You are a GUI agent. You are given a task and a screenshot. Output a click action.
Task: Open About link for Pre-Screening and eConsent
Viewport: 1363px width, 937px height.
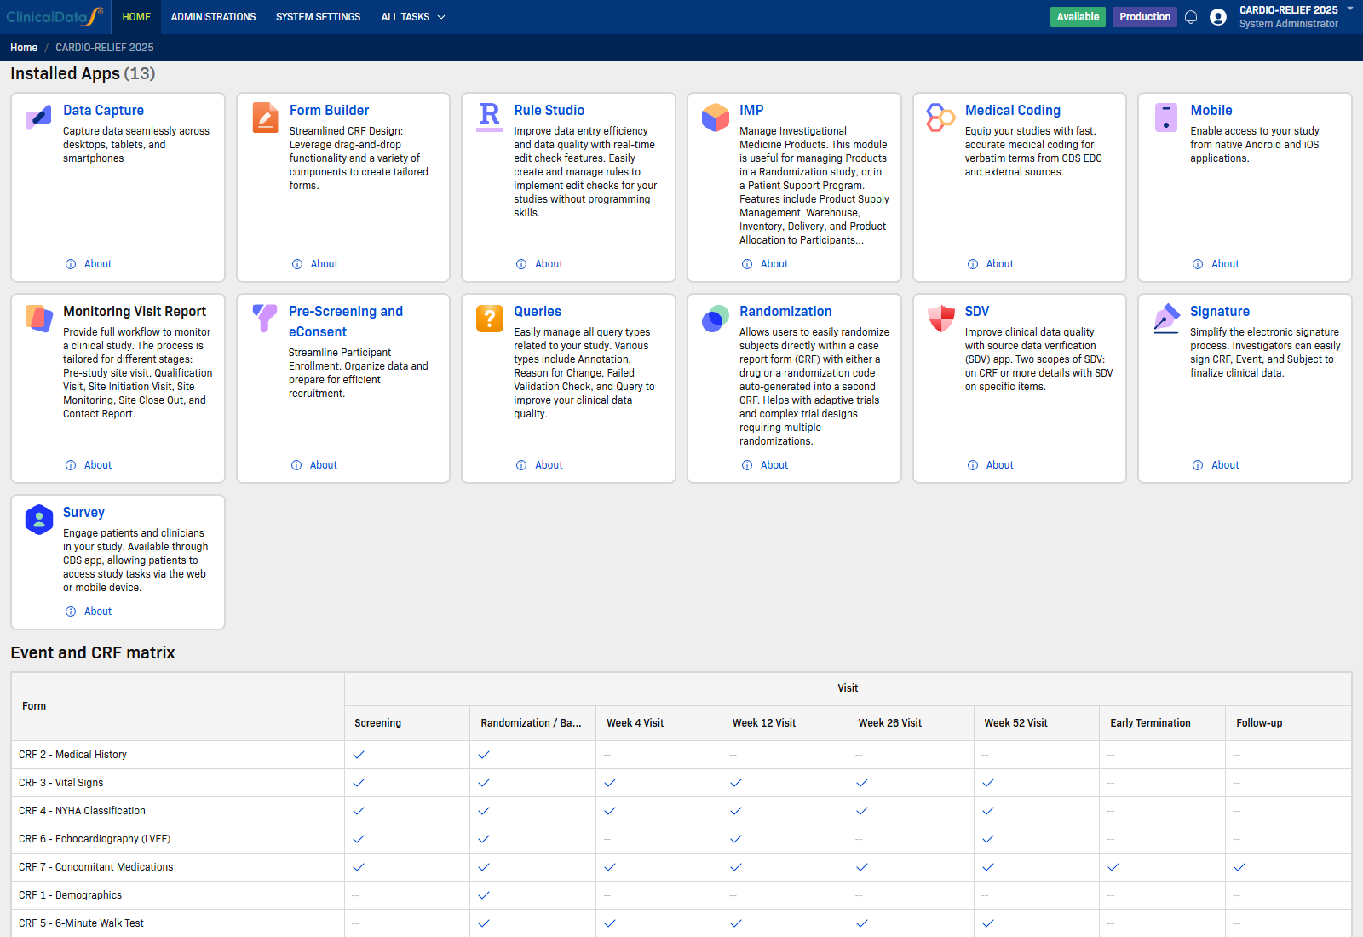[x=324, y=465]
